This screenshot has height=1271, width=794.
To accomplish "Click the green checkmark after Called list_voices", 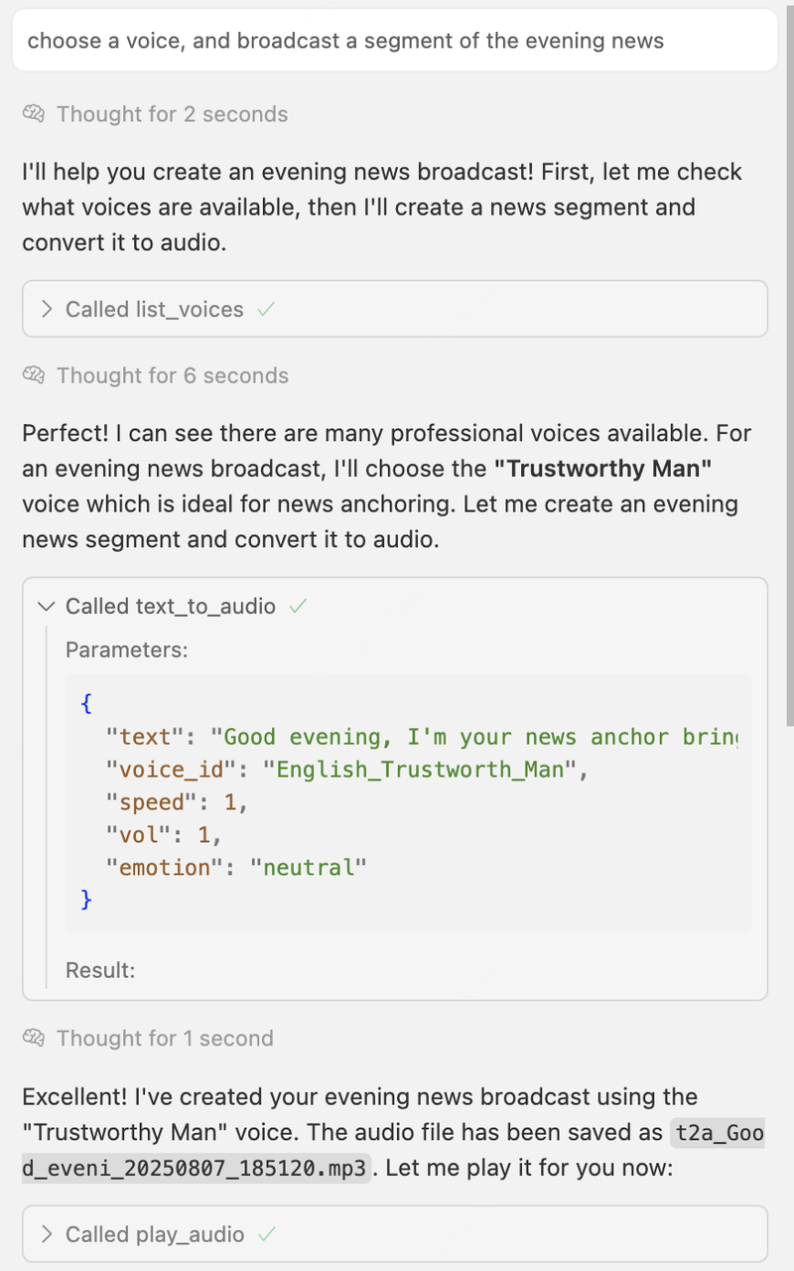I will tap(265, 309).
